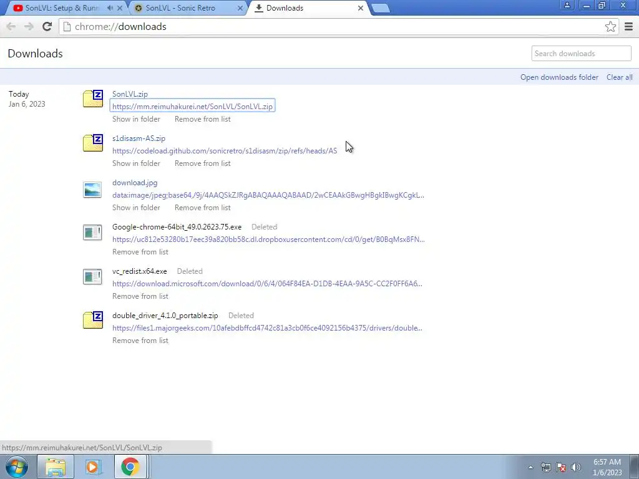Click the browser back arrow
The width and height of the screenshot is (639, 479).
[11, 26]
